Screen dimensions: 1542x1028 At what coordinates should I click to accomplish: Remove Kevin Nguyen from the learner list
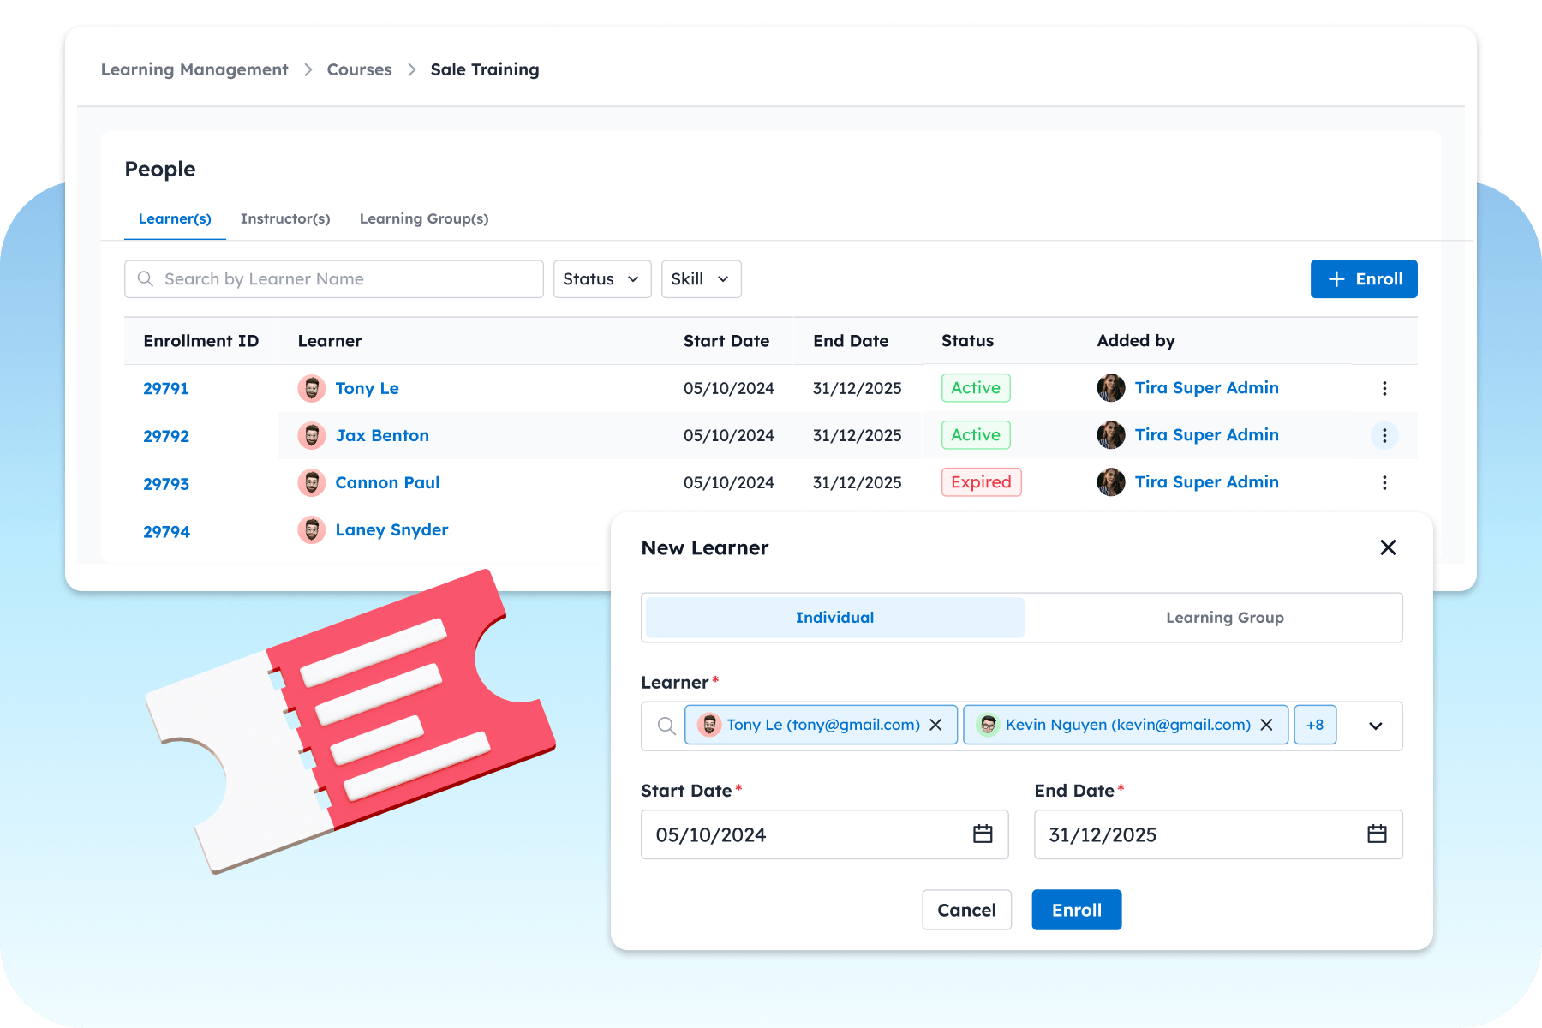(1266, 725)
